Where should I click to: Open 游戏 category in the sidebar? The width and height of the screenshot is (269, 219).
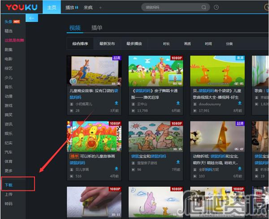9,105
